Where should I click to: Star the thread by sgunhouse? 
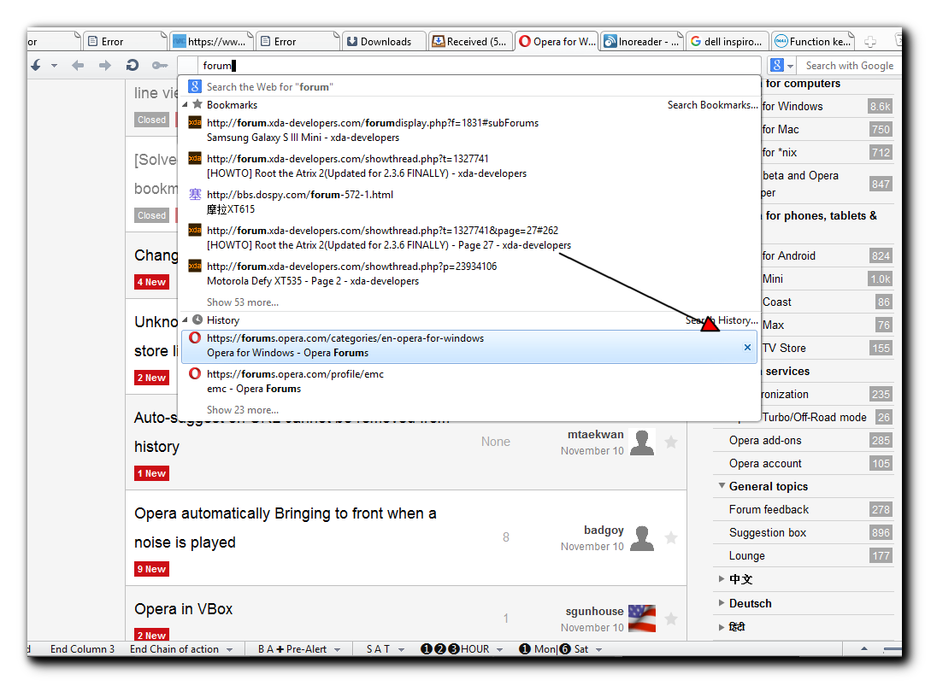671,619
